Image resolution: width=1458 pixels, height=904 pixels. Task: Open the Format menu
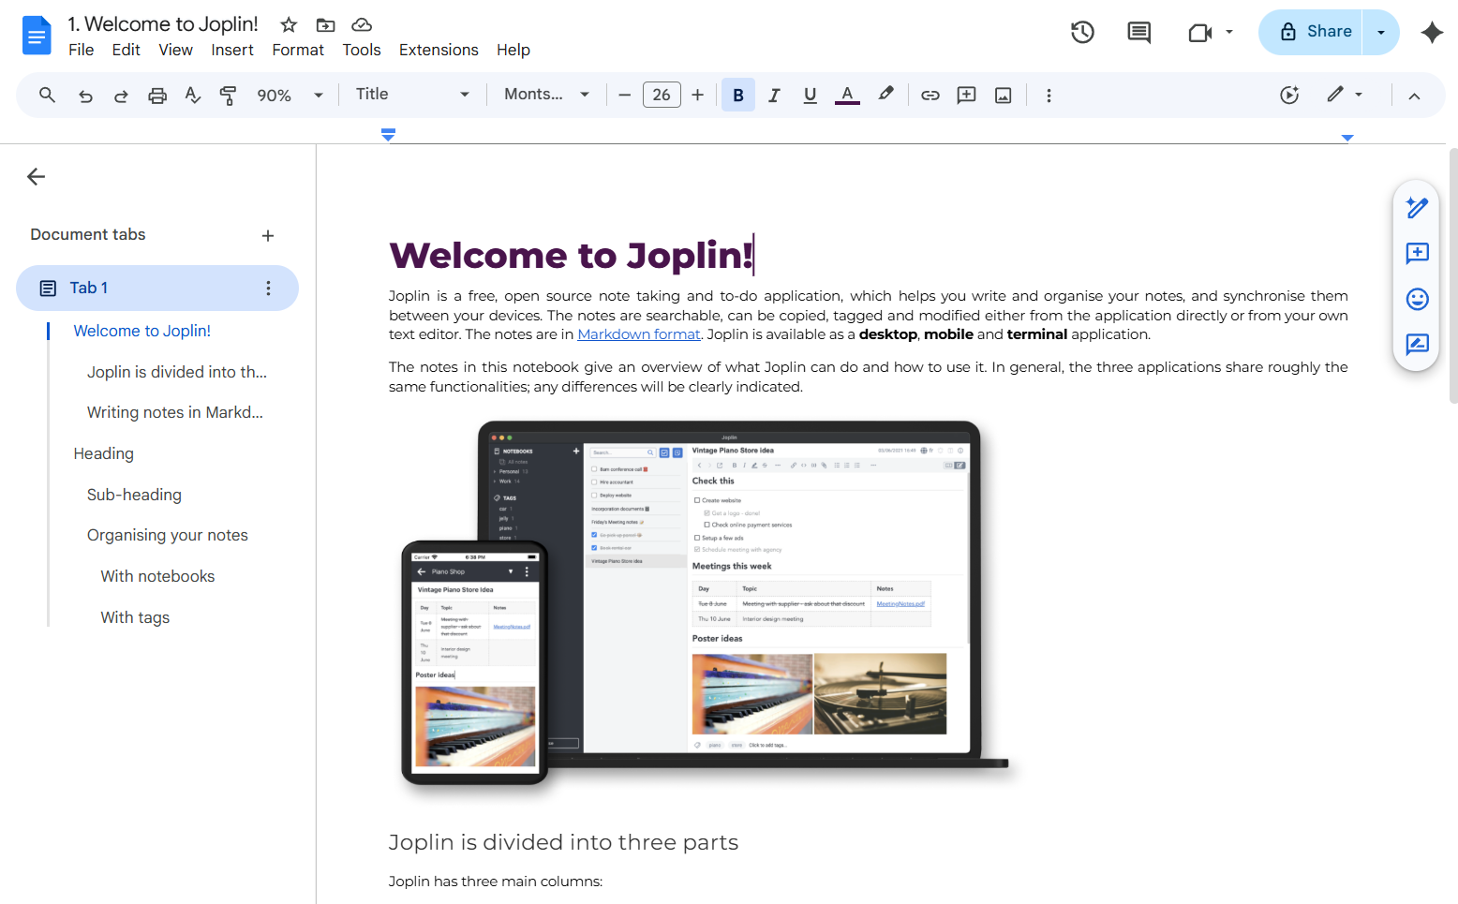coord(297,50)
